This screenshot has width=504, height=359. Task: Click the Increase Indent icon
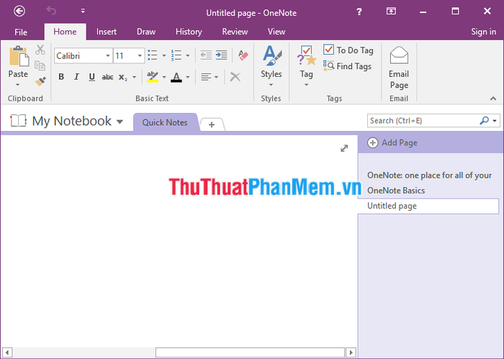pyautogui.click(x=222, y=55)
